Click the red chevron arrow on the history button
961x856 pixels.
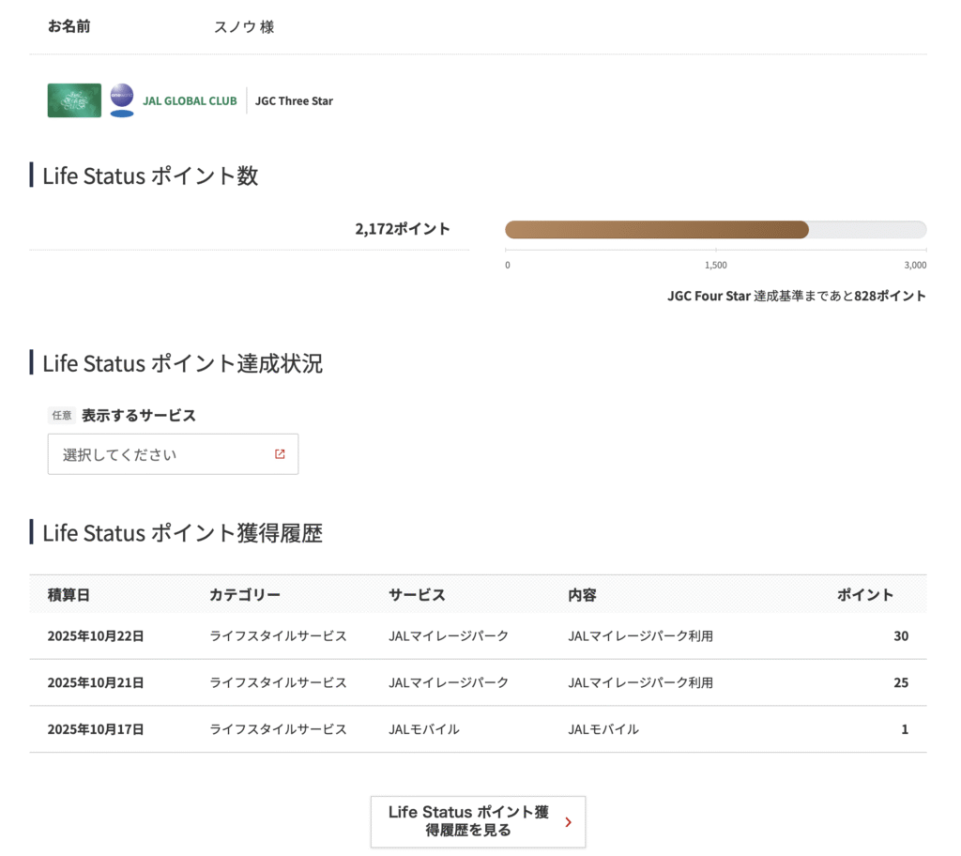pyautogui.click(x=568, y=822)
